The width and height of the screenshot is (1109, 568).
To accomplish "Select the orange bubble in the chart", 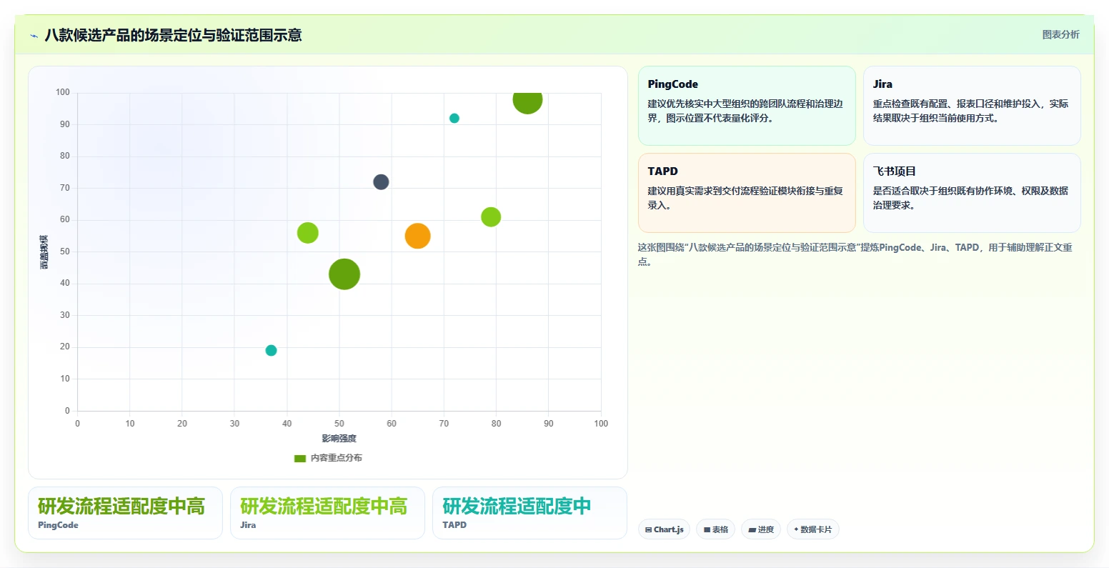I will [x=417, y=236].
